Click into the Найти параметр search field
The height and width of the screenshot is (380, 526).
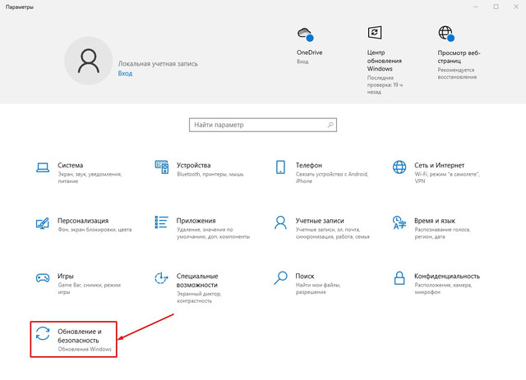tap(256, 125)
